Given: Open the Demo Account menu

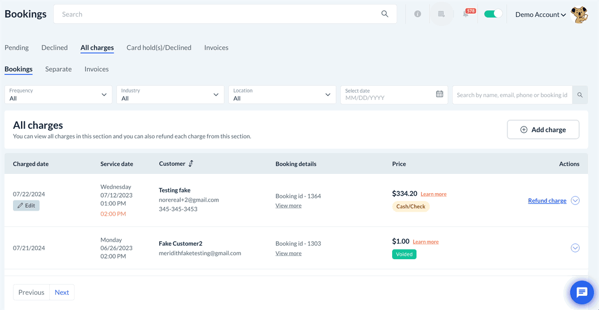Looking at the screenshot, I should tap(540, 15).
